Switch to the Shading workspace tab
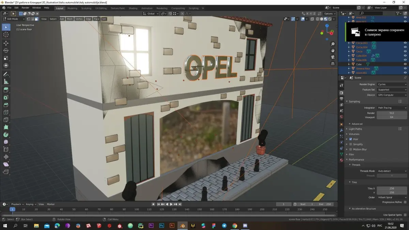The height and width of the screenshot is (230, 409). pos(133,8)
